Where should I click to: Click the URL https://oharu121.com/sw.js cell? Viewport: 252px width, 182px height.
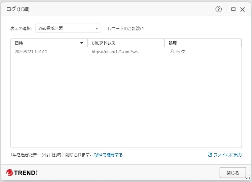(116, 52)
